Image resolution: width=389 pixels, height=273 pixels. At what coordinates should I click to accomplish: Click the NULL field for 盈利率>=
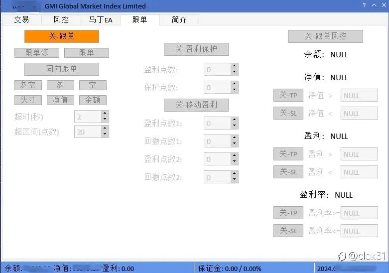tap(359, 213)
